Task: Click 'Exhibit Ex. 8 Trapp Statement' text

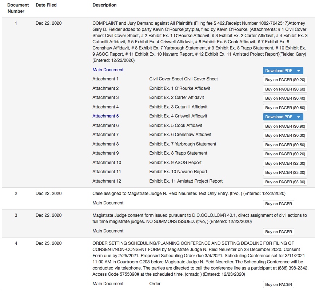Action: (x=178, y=153)
